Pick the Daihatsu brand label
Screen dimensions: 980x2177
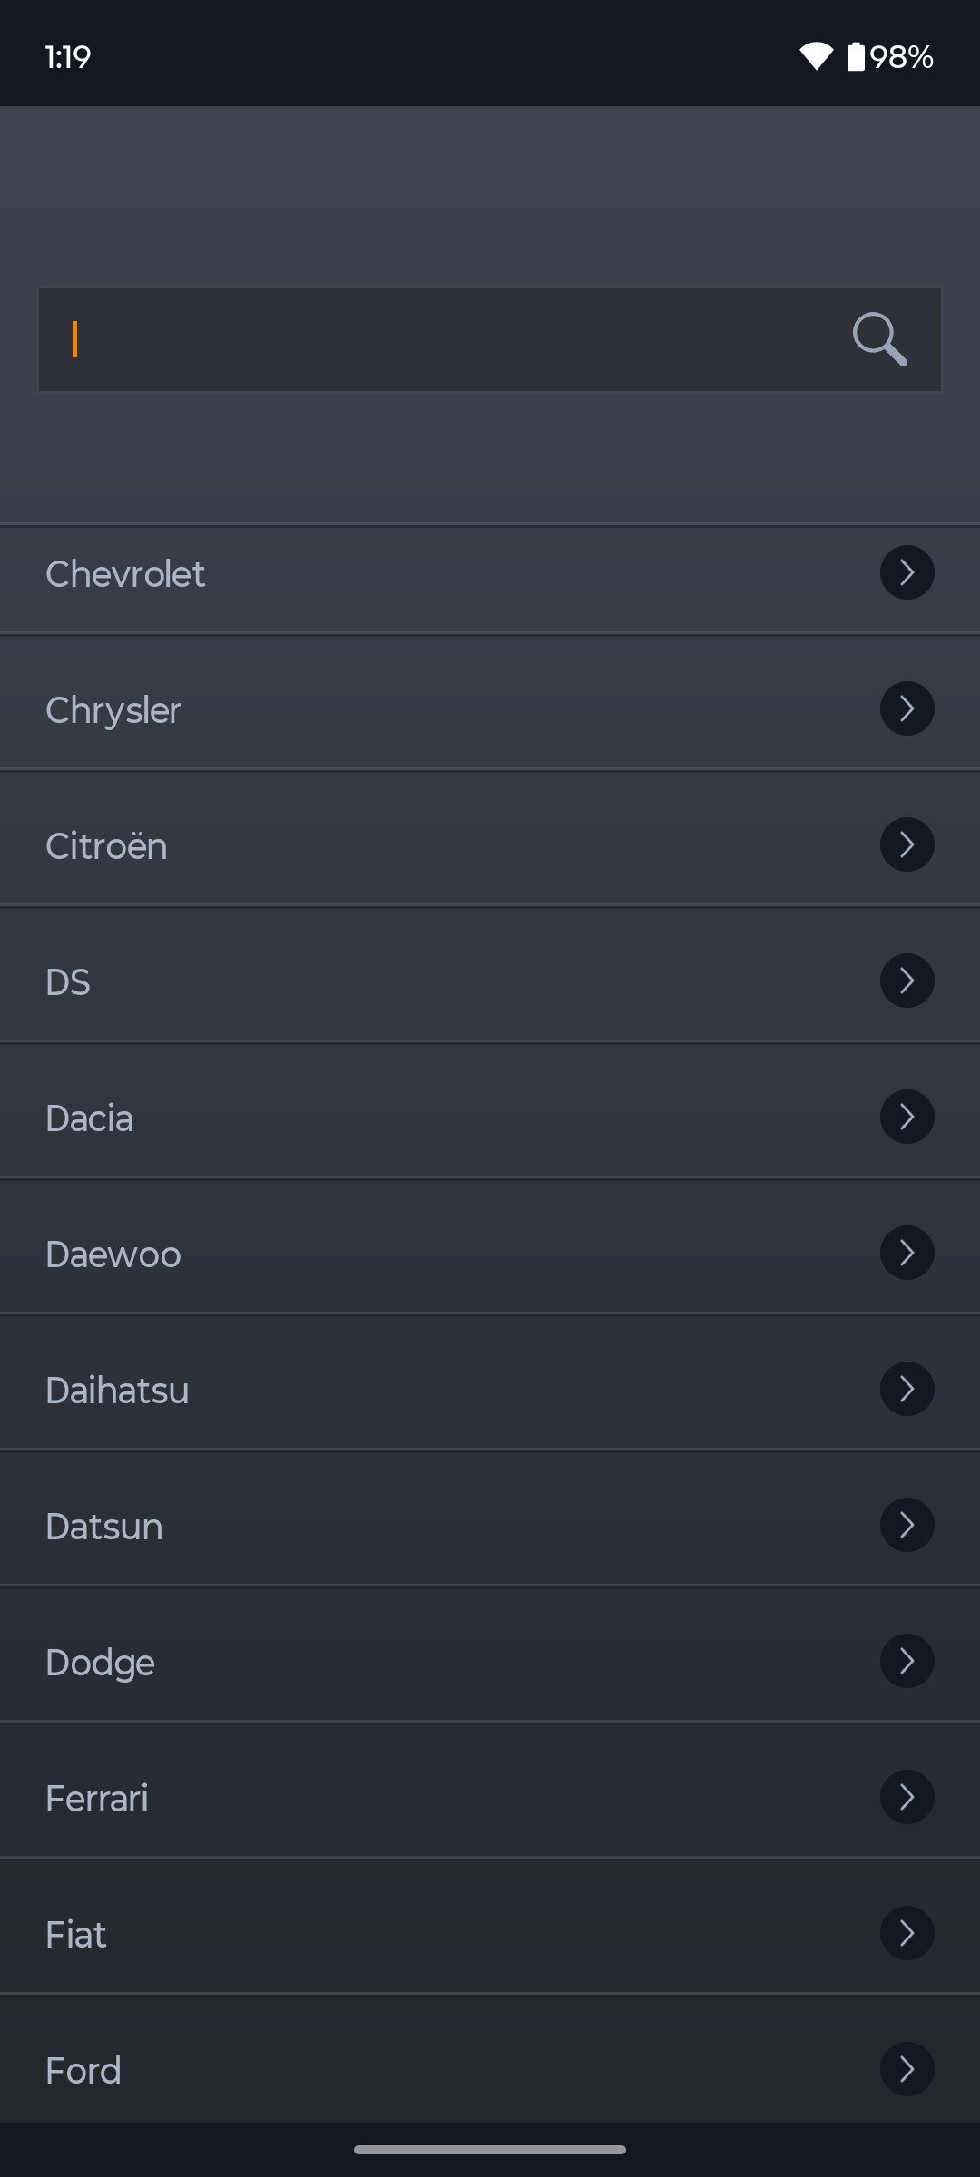click(x=117, y=1391)
